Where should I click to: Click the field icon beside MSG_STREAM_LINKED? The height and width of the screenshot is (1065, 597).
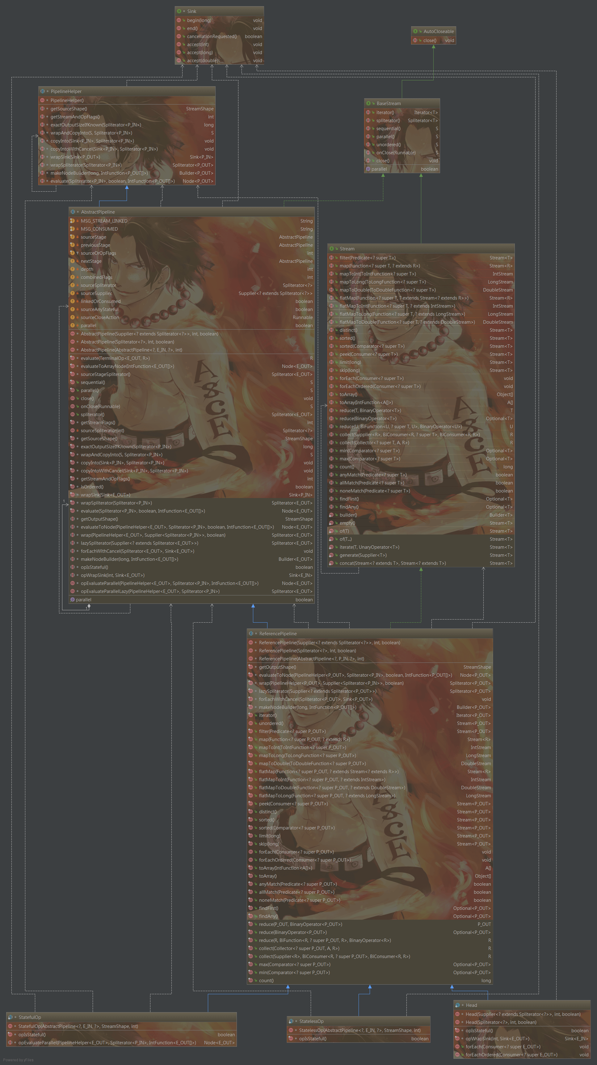73,221
